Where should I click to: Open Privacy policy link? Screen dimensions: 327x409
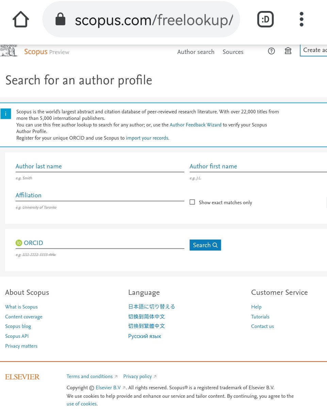coord(137,376)
